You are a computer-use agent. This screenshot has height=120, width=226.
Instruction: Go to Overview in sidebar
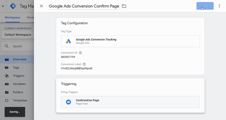coord(19,59)
